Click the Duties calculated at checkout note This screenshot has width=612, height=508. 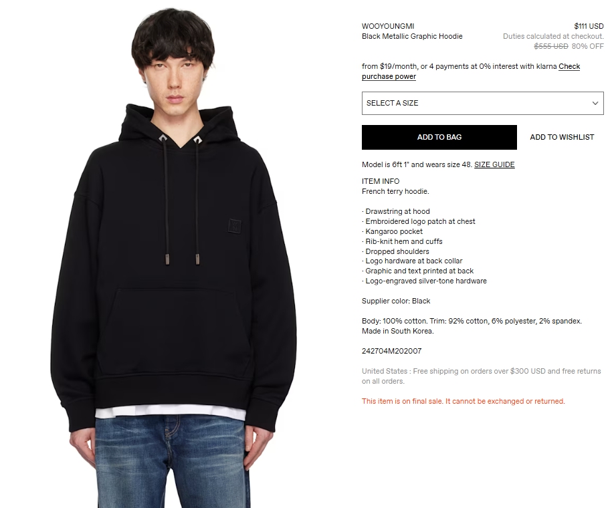pos(553,36)
